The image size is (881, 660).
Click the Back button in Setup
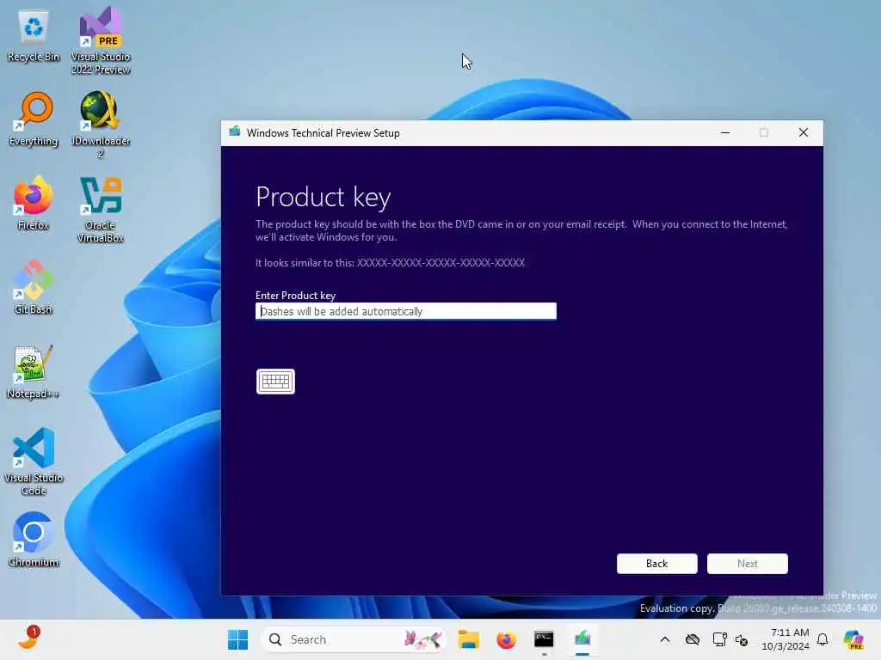[x=656, y=564]
